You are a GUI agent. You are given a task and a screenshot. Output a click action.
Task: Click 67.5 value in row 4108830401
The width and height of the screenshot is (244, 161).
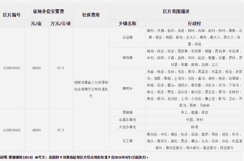pos(61,68)
